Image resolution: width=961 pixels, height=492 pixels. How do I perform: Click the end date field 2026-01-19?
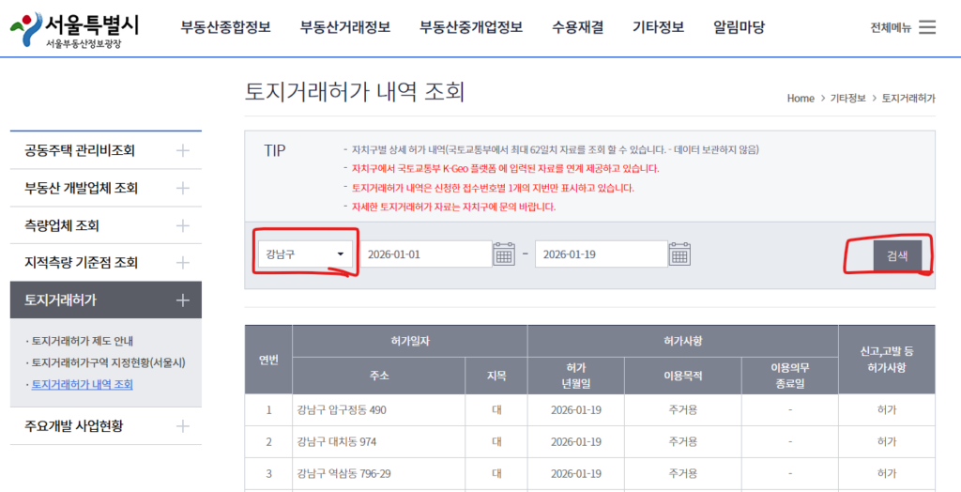602,254
